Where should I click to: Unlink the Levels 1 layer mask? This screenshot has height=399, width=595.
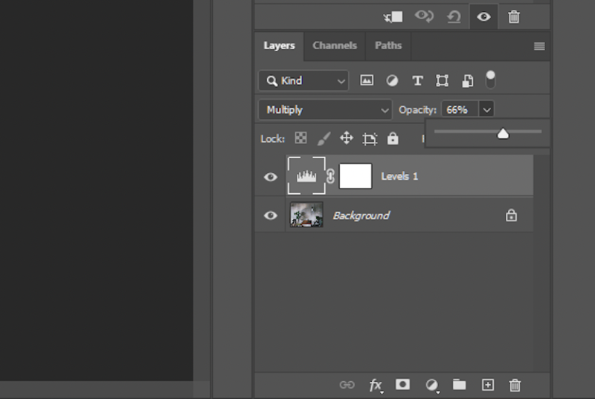(330, 176)
